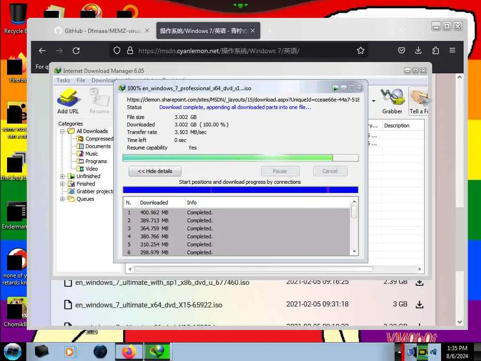Screen dimensions: 481x361
Task: Click the Firefox page scroll down arrow
Action: point(459,322)
